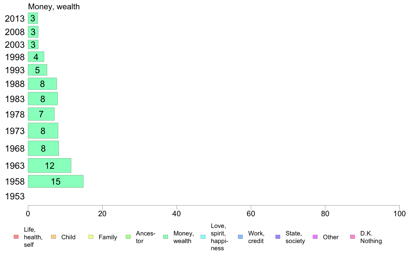Select the 2013 bar showing 3

point(33,18)
